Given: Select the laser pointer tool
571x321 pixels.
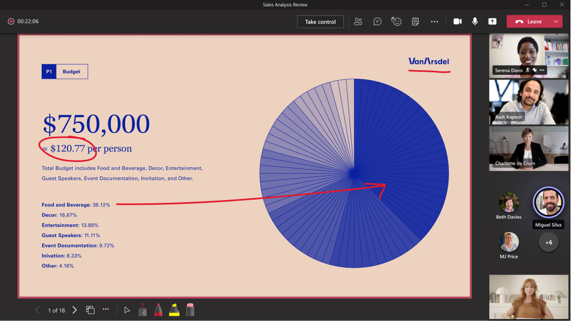Looking at the screenshot, I should (x=142, y=310).
